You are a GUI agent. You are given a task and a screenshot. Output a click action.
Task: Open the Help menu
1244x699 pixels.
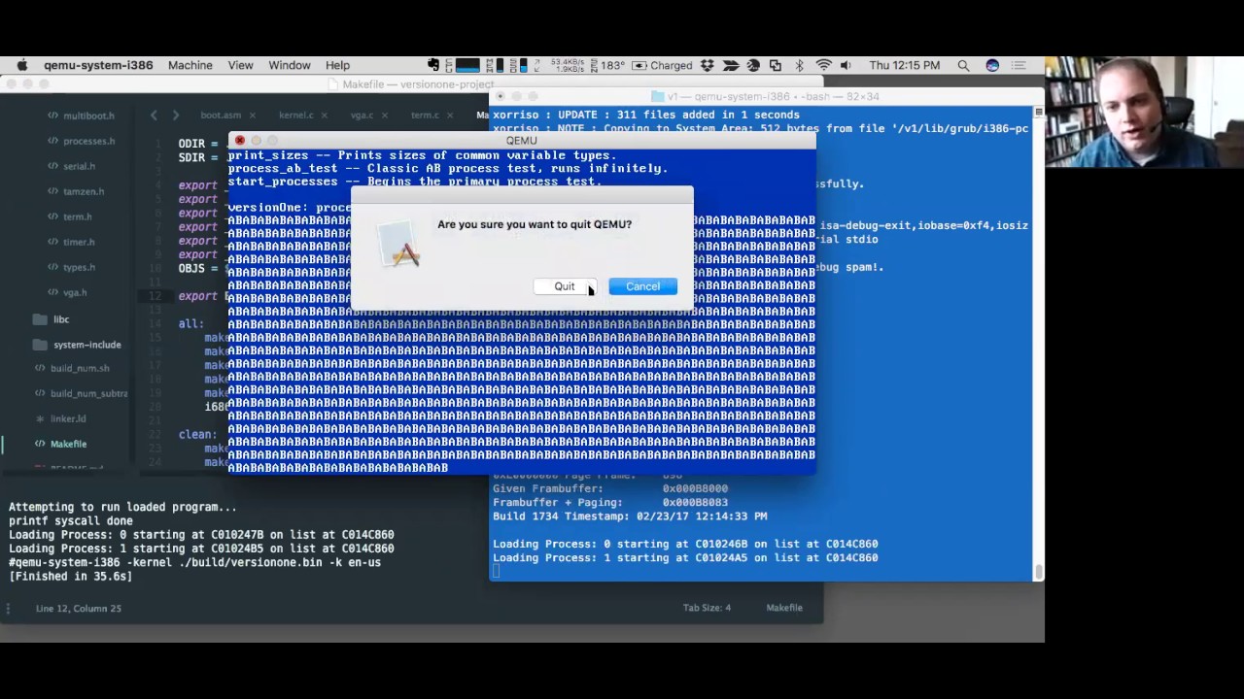click(x=337, y=65)
